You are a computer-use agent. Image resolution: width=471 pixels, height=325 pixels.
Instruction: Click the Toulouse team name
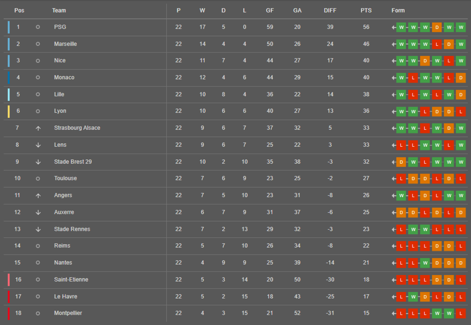(x=65, y=178)
